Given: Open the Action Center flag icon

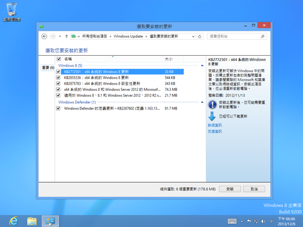Looking at the screenshot, I should 249,222.
